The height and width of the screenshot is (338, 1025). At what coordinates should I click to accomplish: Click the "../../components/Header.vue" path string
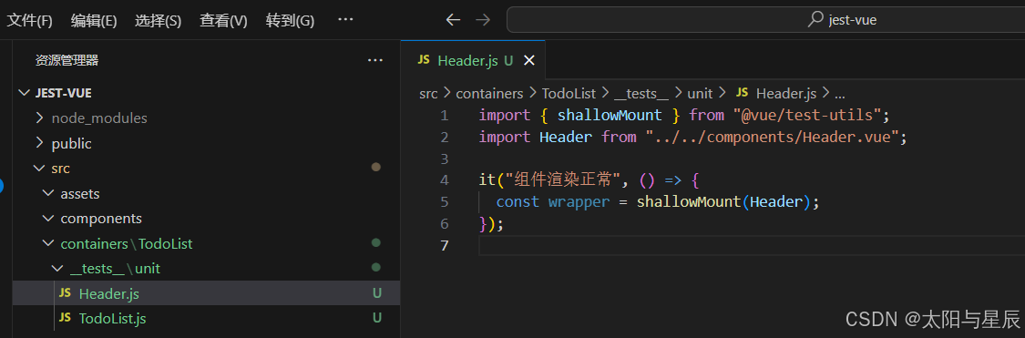coord(772,138)
